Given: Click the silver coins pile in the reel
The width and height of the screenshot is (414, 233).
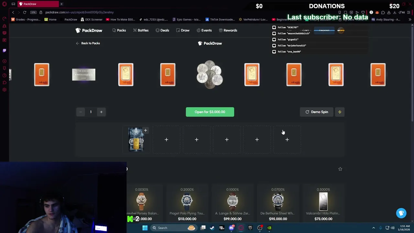Looking at the screenshot, I should tap(210, 74).
